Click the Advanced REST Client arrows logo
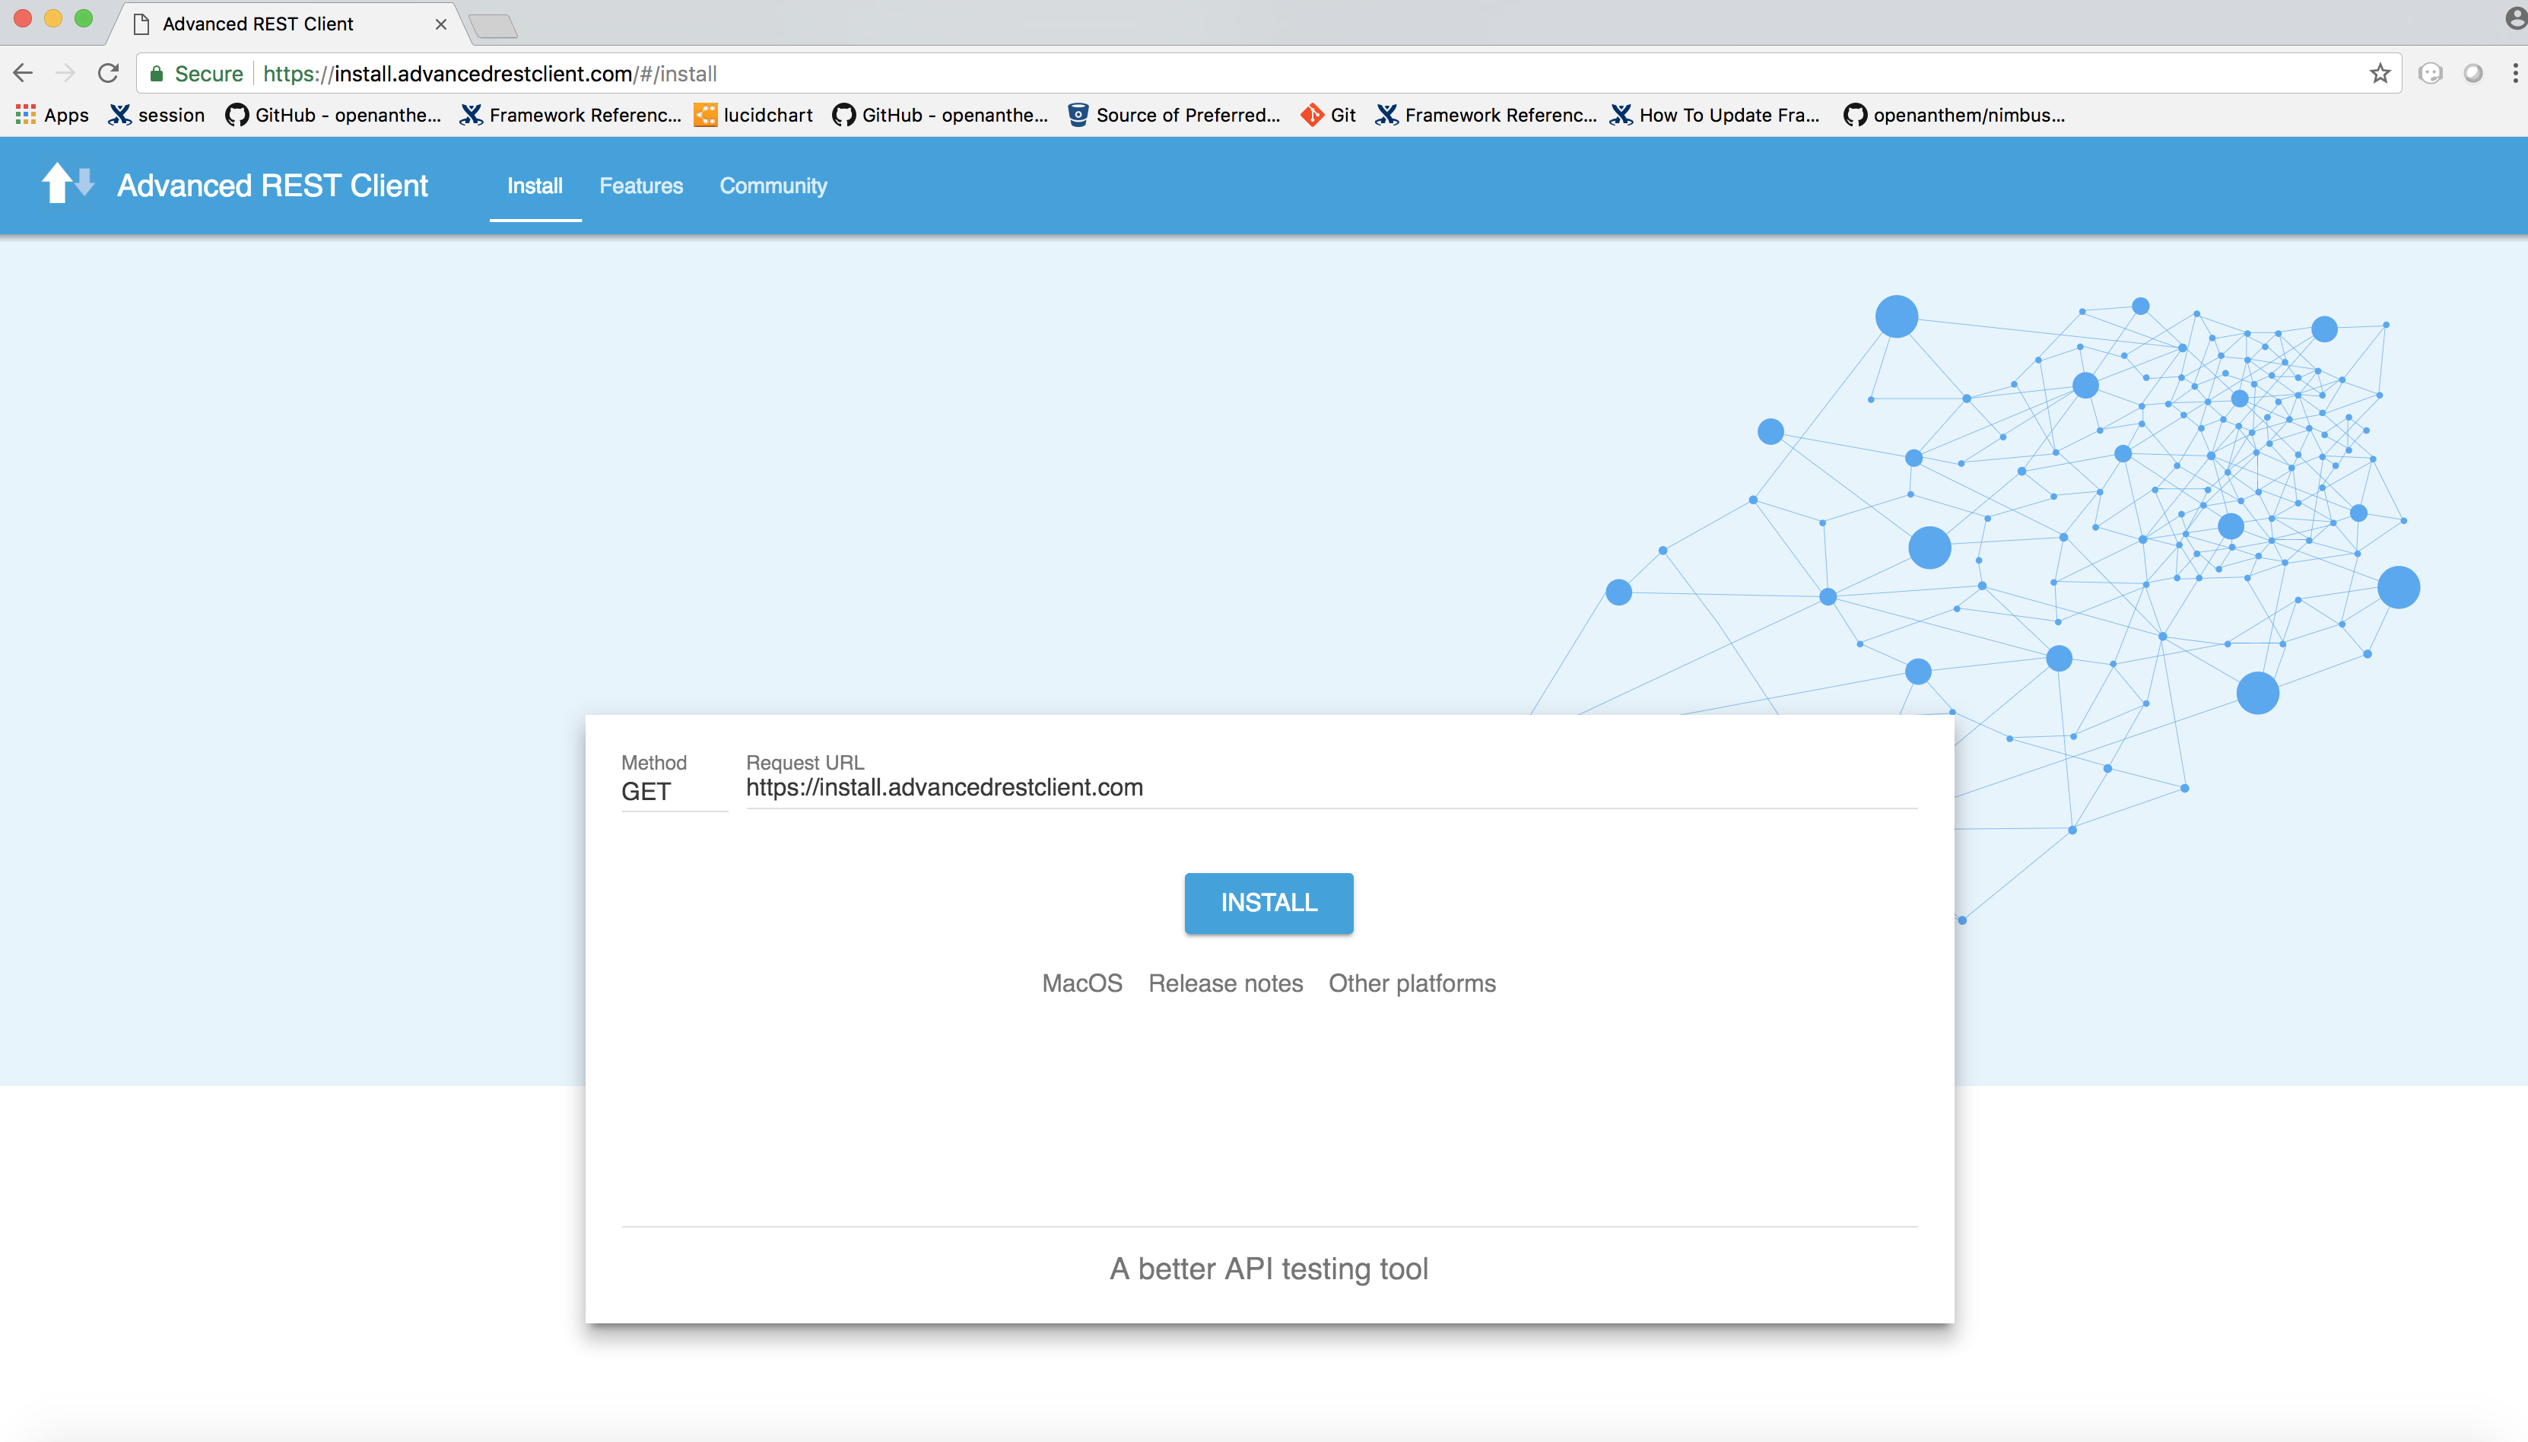This screenshot has width=2528, height=1442. (68, 184)
